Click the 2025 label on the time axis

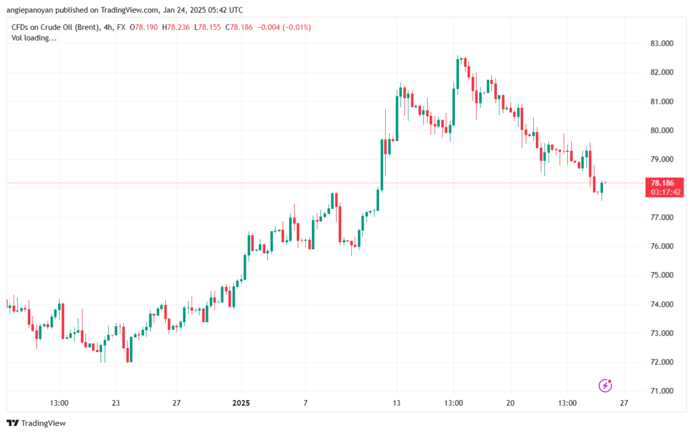(x=241, y=404)
